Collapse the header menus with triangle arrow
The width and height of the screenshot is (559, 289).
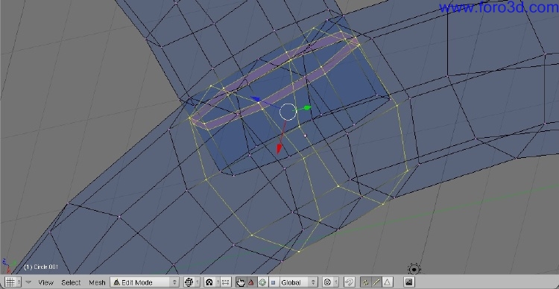(28, 282)
